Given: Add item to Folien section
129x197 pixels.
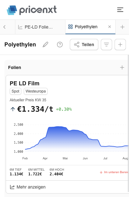Looking at the screenshot, I should [122, 67].
